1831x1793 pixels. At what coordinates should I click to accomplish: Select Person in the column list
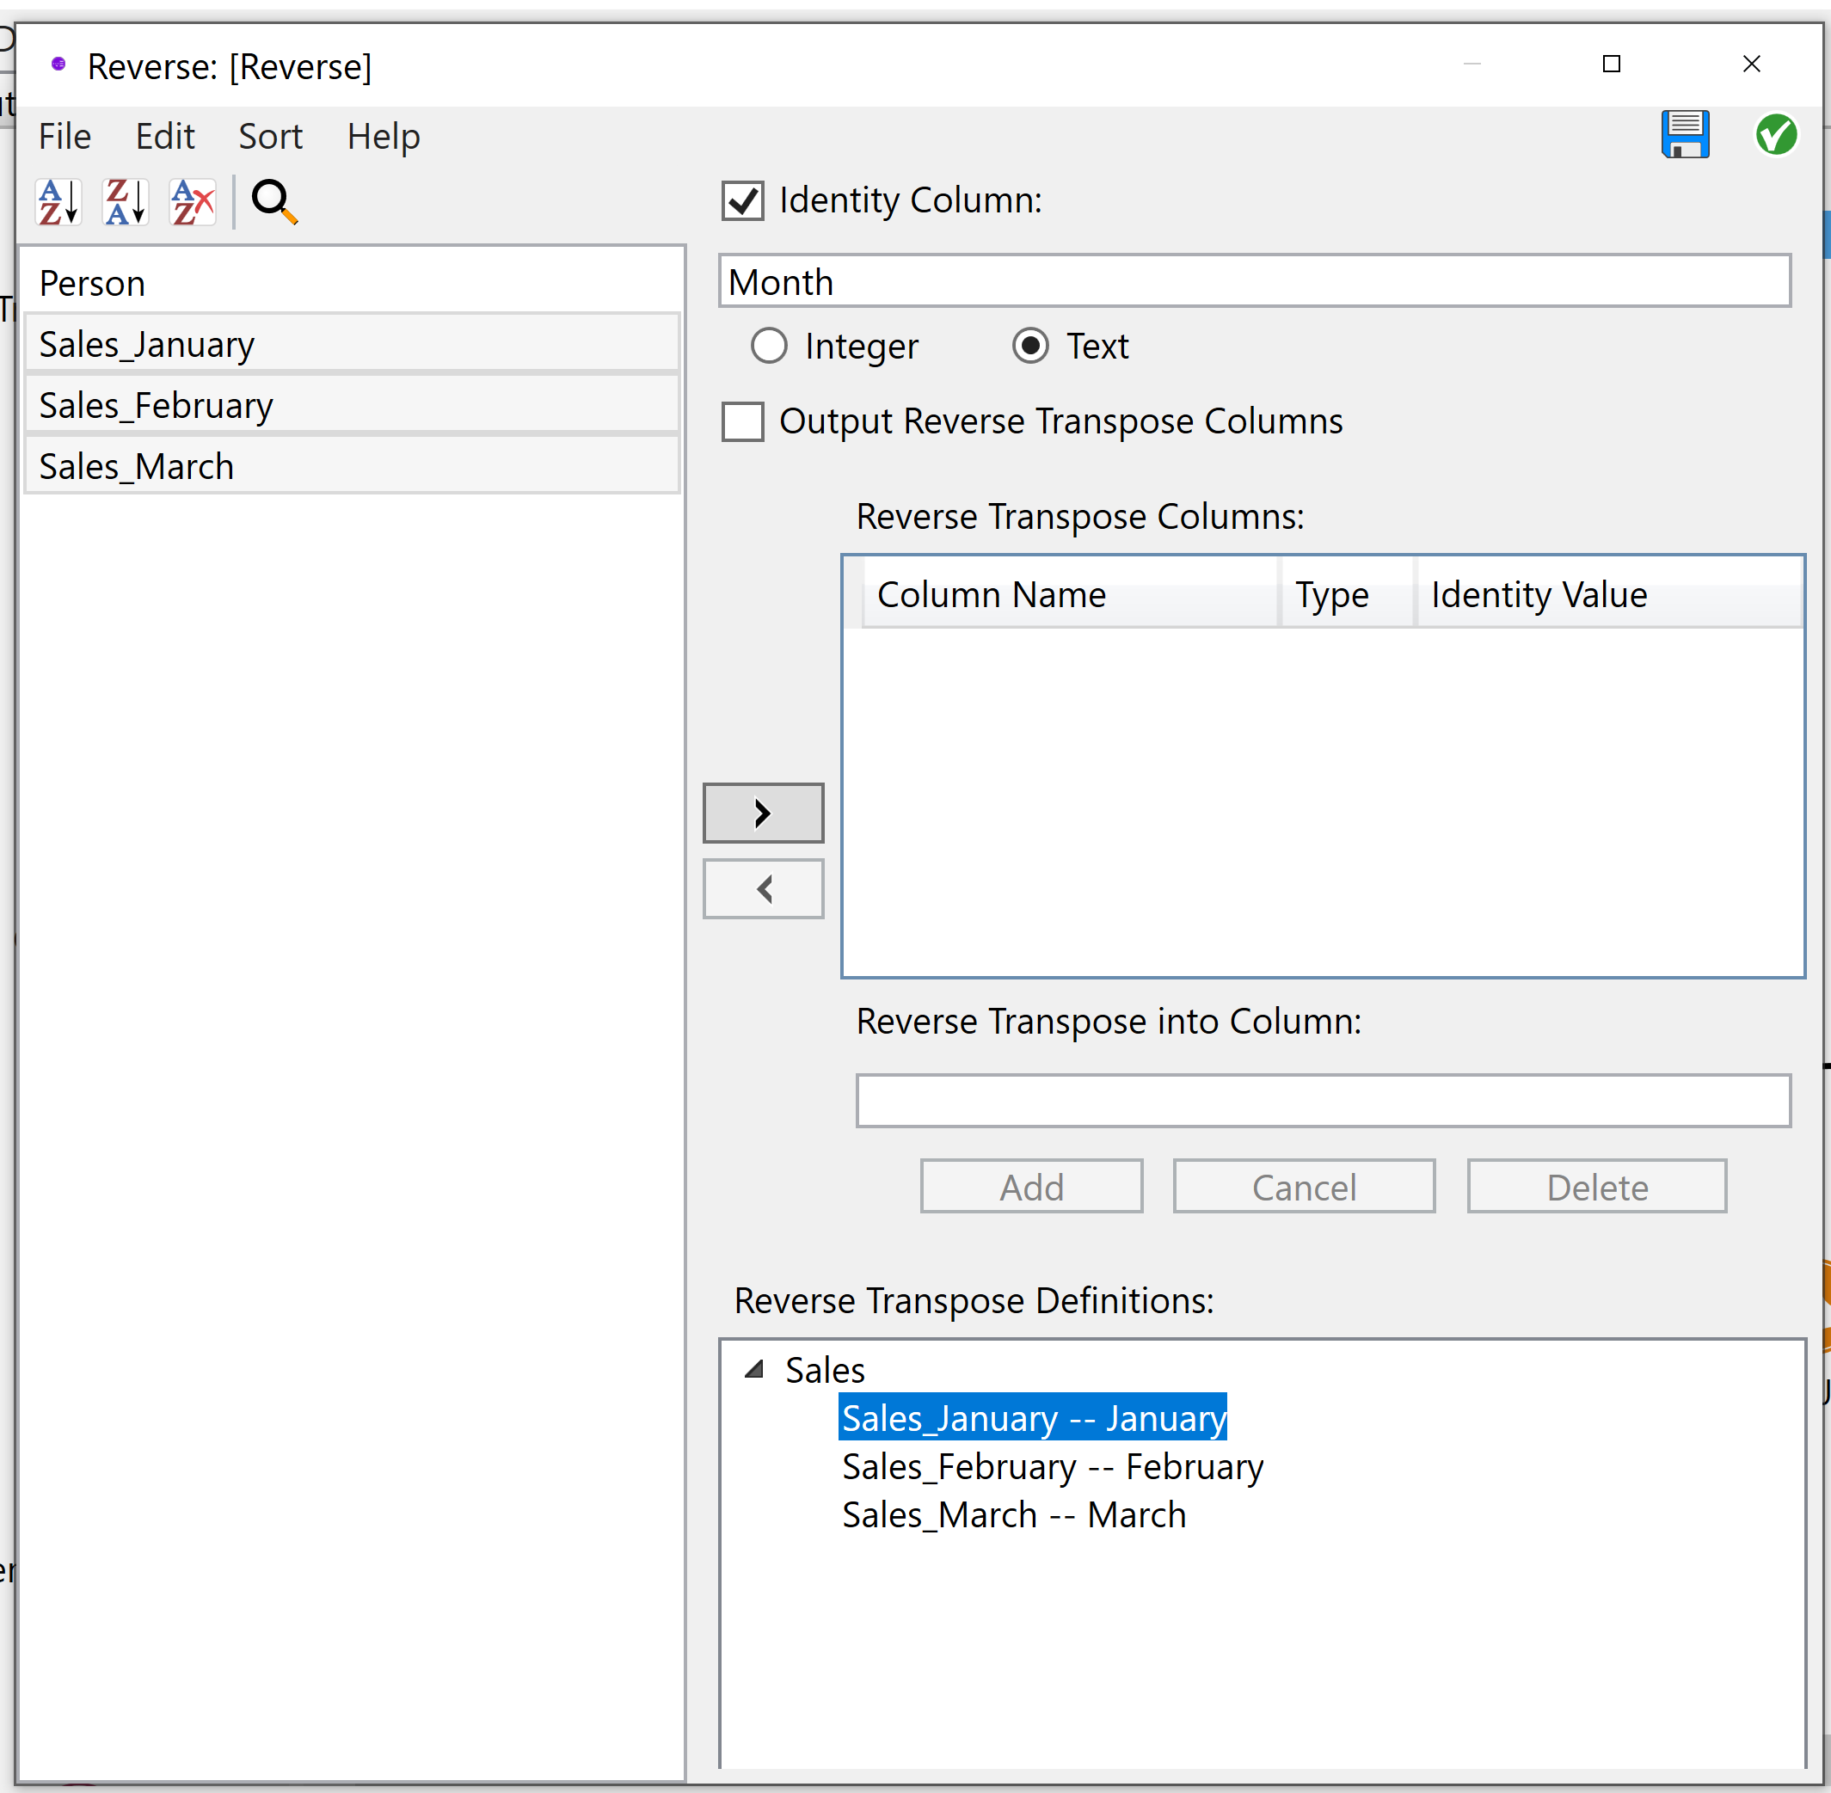[x=351, y=284]
